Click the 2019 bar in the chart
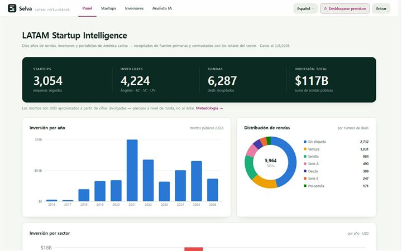The width and height of the screenshot is (402, 251). (100, 191)
